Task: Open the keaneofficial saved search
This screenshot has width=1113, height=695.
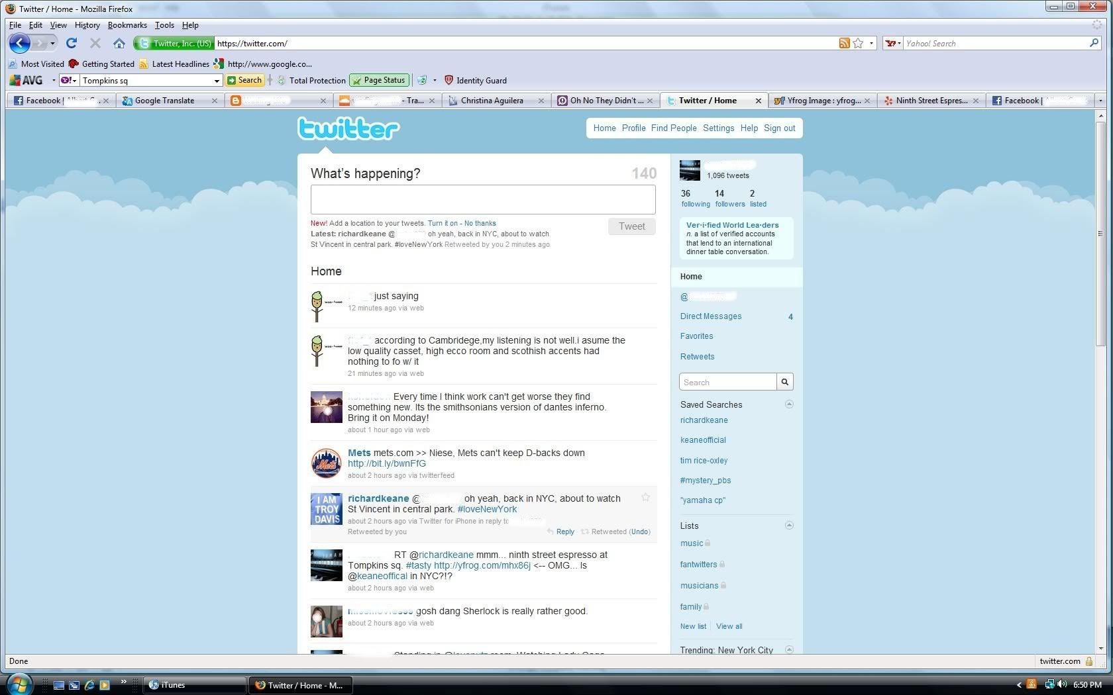Action: click(703, 440)
